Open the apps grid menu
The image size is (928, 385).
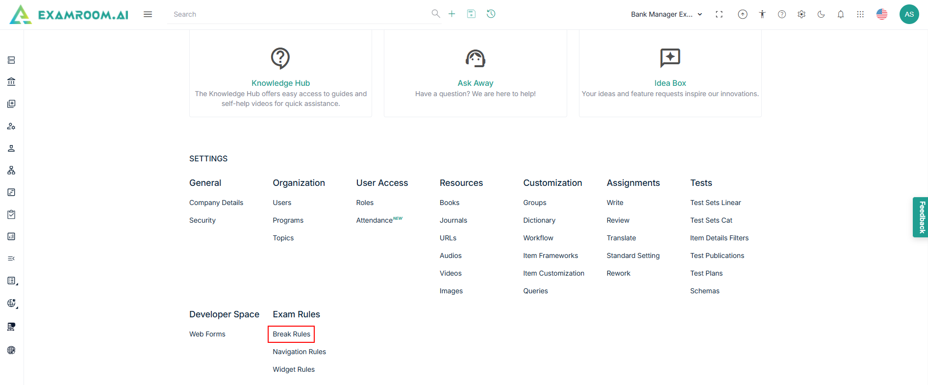pyautogui.click(x=860, y=14)
